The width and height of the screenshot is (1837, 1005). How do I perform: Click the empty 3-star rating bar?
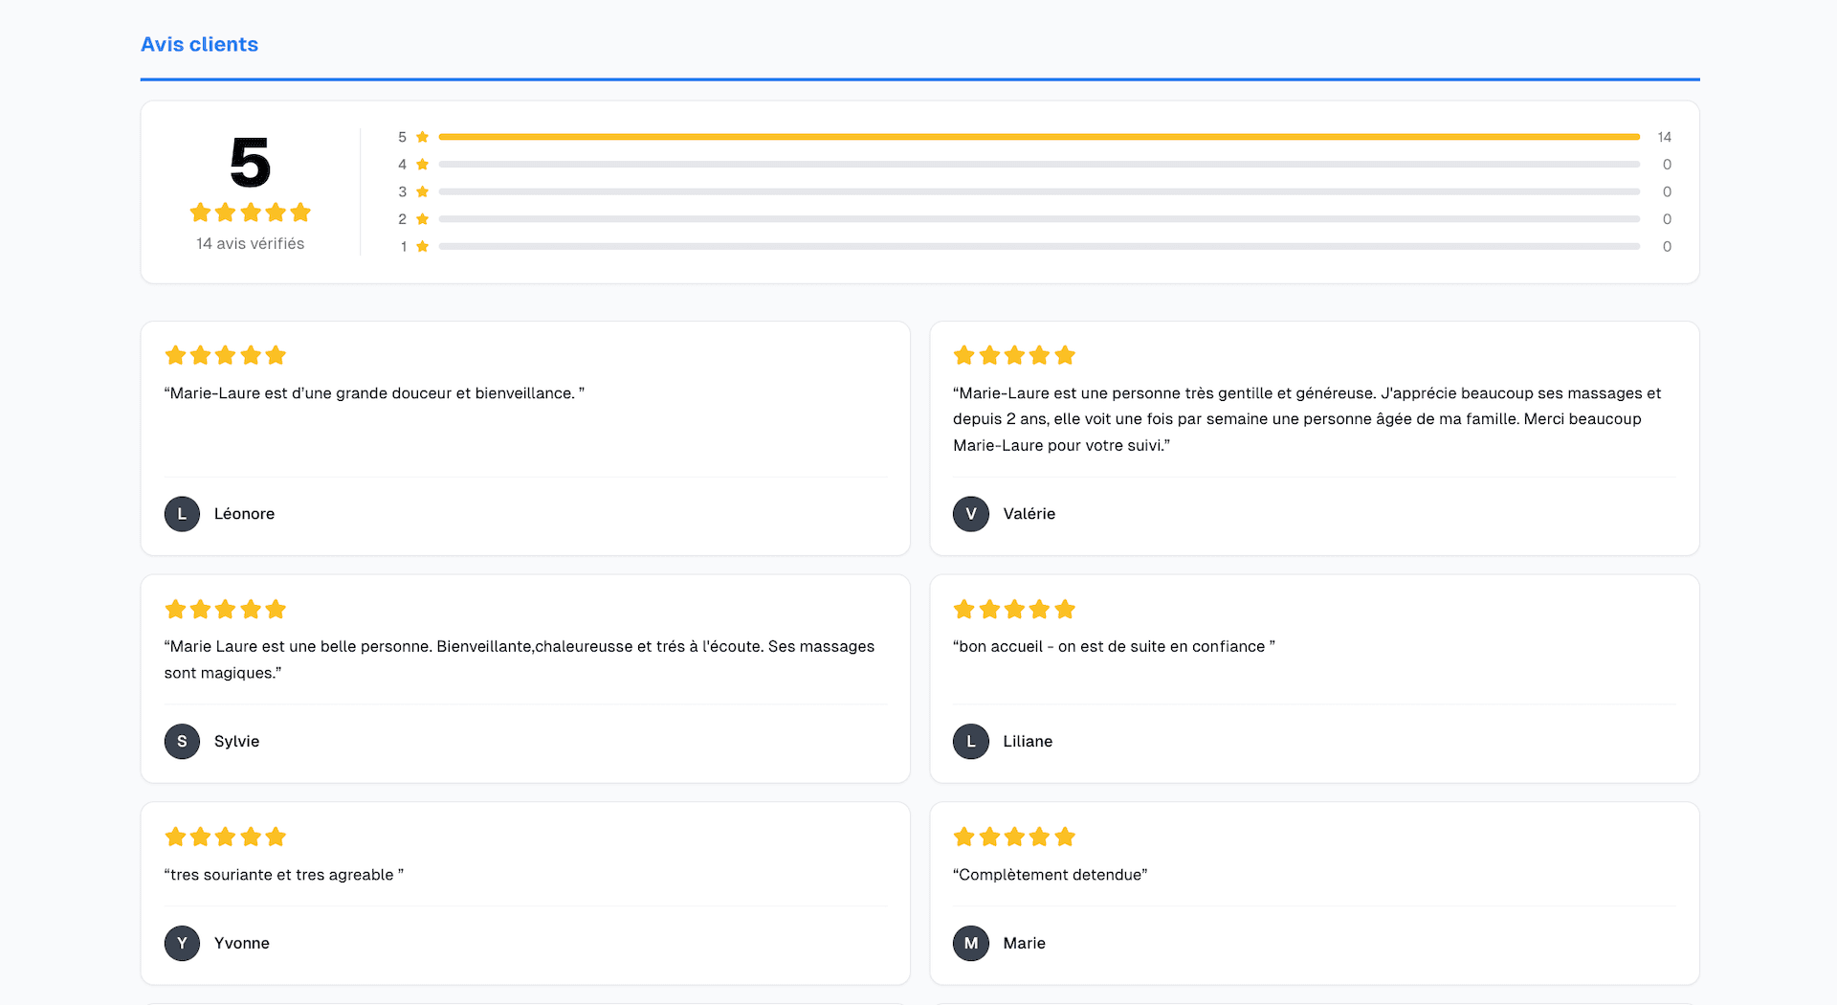[1039, 191]
